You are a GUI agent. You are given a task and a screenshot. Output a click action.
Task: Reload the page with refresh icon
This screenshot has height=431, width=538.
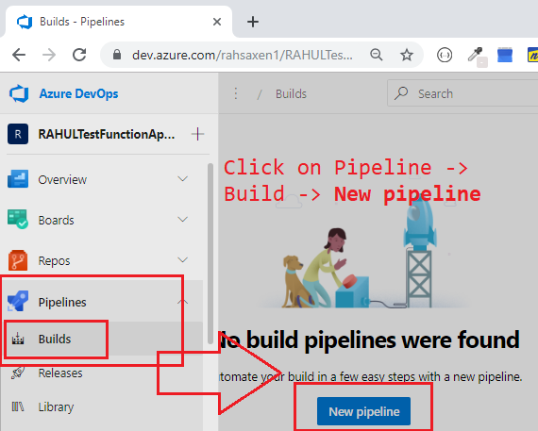tap(79, 55)
